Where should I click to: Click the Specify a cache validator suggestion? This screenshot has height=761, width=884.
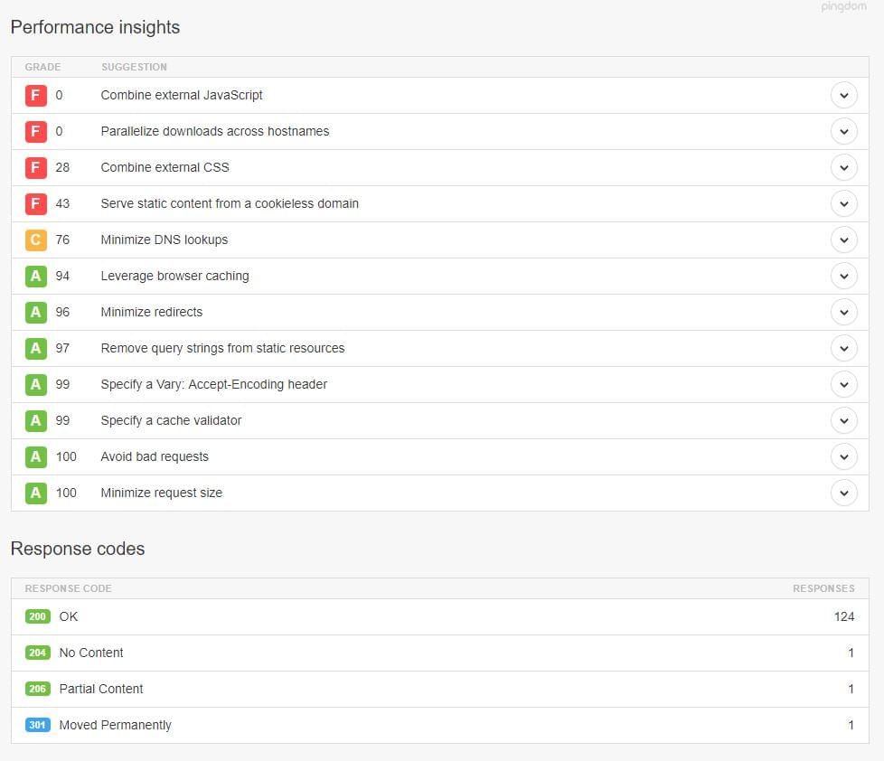pyautogui.click(x=171, y=420)
